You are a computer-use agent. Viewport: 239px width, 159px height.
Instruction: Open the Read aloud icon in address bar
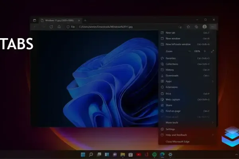[180, 27]
